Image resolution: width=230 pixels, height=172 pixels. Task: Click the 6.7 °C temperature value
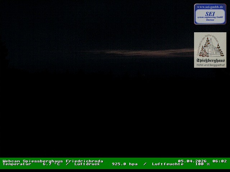click(x=51, y=164)
